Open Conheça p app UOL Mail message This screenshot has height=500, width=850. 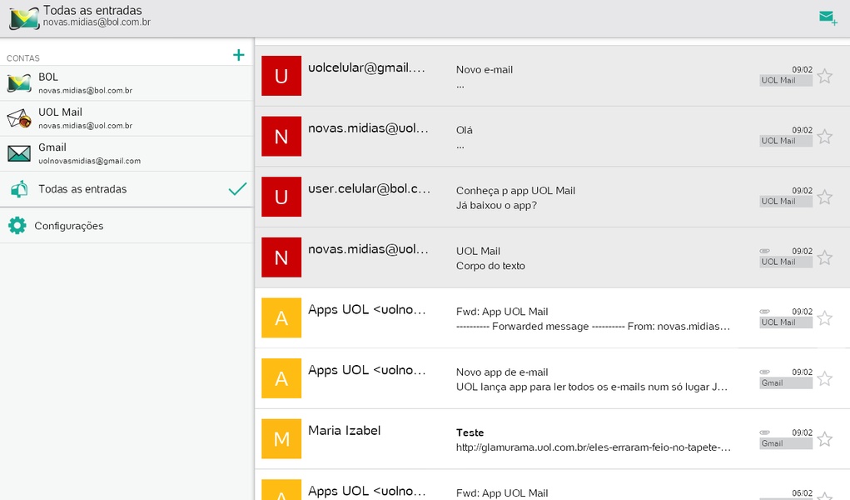tap(515, 191)
